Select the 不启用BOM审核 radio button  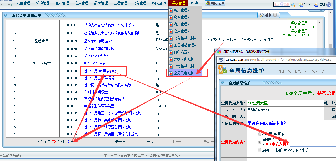260,134
